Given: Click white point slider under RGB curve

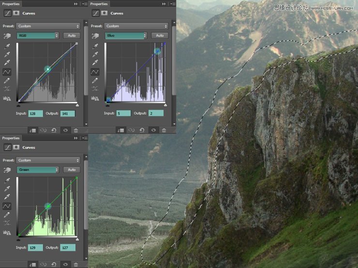Looking at the screenshot, I should point(77,105).
